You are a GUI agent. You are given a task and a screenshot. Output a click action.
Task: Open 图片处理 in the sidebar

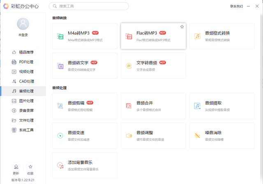(x=23, y=101)
